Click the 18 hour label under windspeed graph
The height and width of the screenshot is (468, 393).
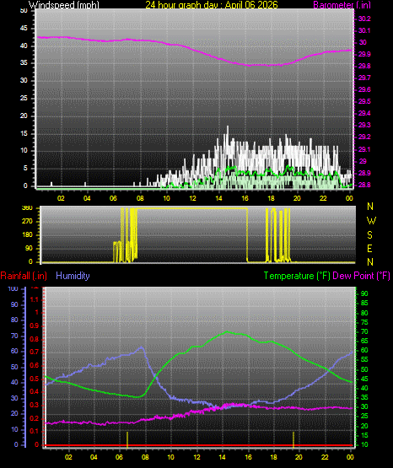[x=271, y=198]
